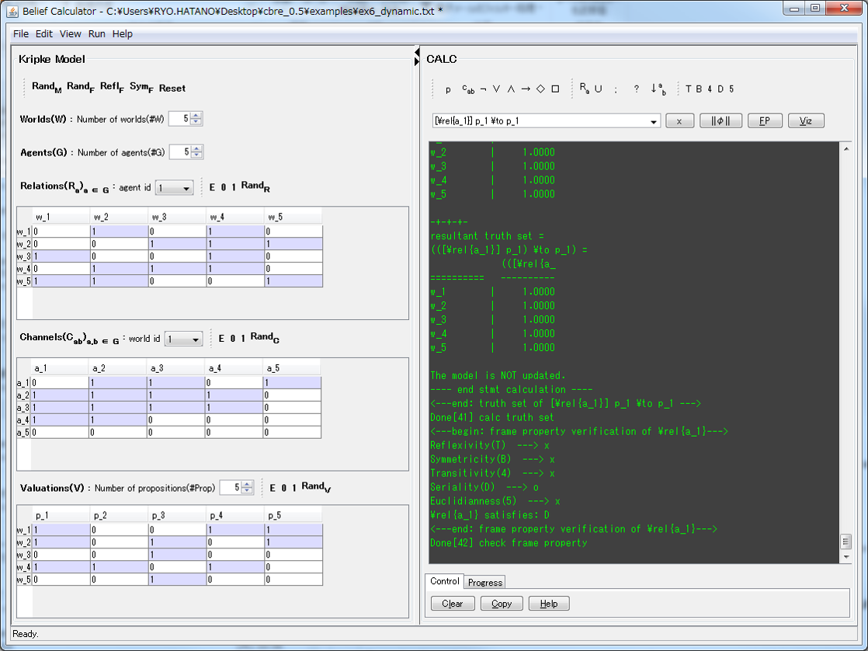Click the ||φ|| truth set button
The height and width of the screenshot is (651, 868).
point(720,120)
